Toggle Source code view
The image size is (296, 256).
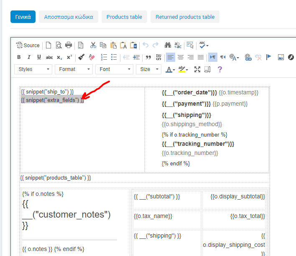(28, 46)
